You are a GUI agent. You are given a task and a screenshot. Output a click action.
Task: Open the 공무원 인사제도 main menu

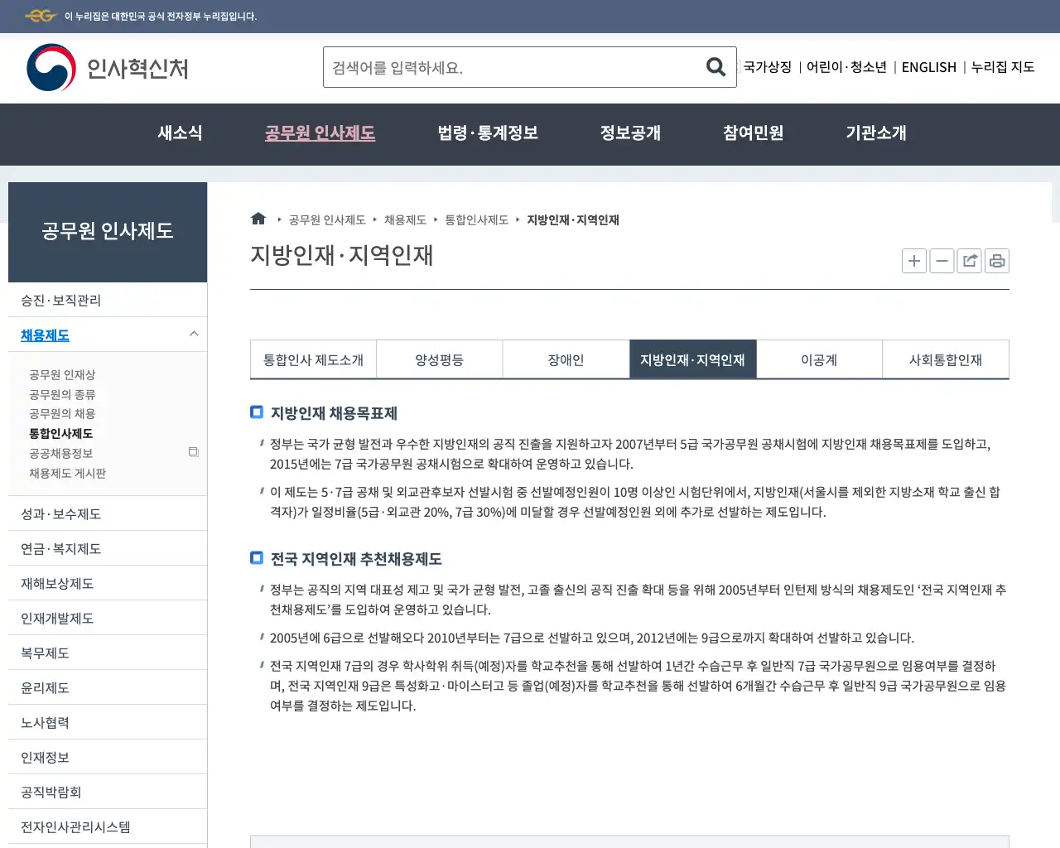320,133
